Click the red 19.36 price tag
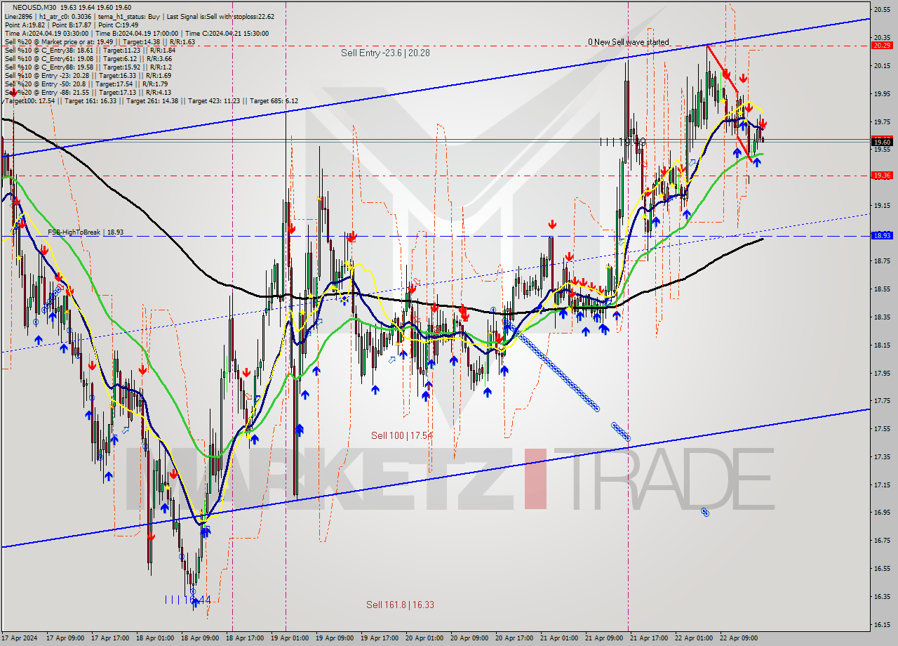 [882, 176]
